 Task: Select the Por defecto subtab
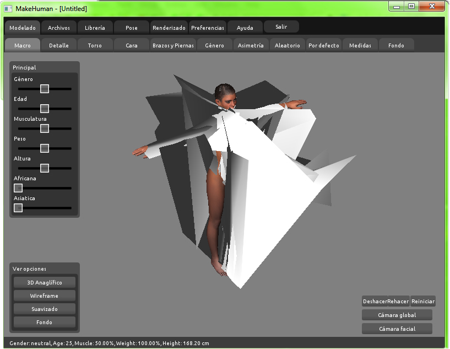(x=324, y=45)
